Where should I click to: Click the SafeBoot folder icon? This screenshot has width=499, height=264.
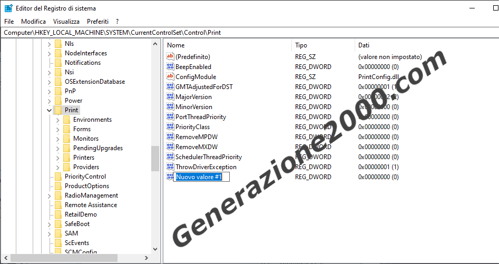click(x=58, y=223)
